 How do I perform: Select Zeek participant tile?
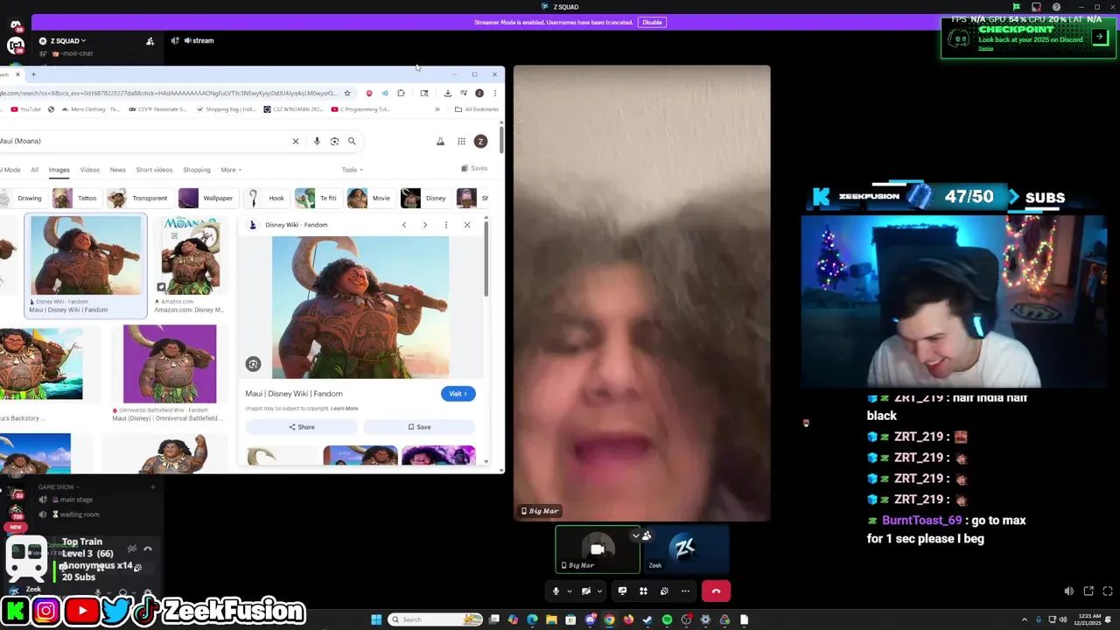685,549
